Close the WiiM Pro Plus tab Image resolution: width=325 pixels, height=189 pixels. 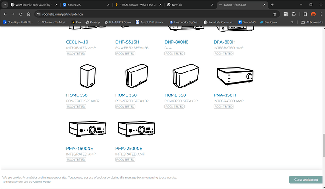click(56, 5)
